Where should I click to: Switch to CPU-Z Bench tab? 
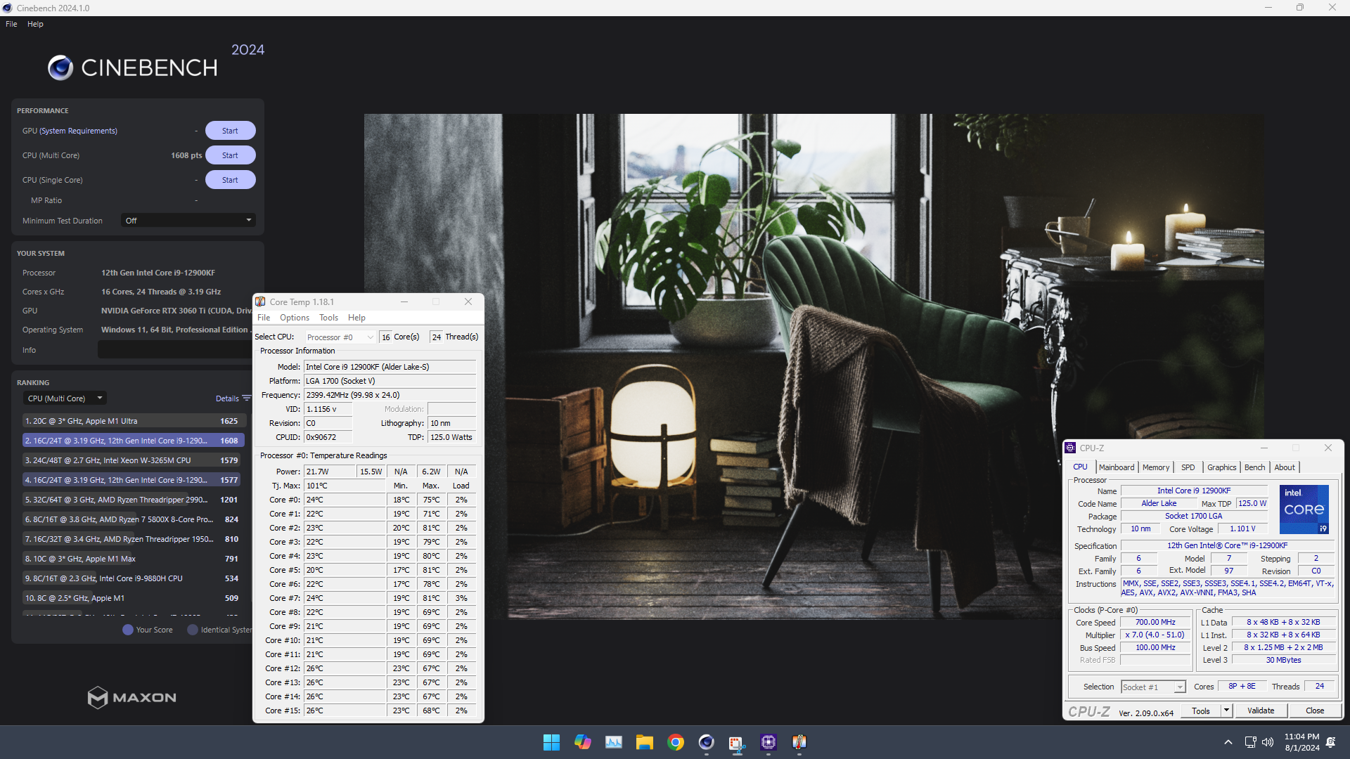point(1255,467)
